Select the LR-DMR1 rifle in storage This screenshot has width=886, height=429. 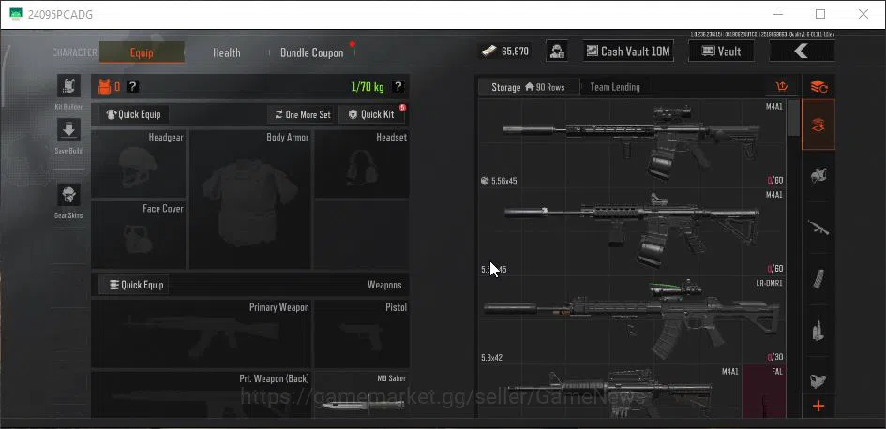coord(632,320)
